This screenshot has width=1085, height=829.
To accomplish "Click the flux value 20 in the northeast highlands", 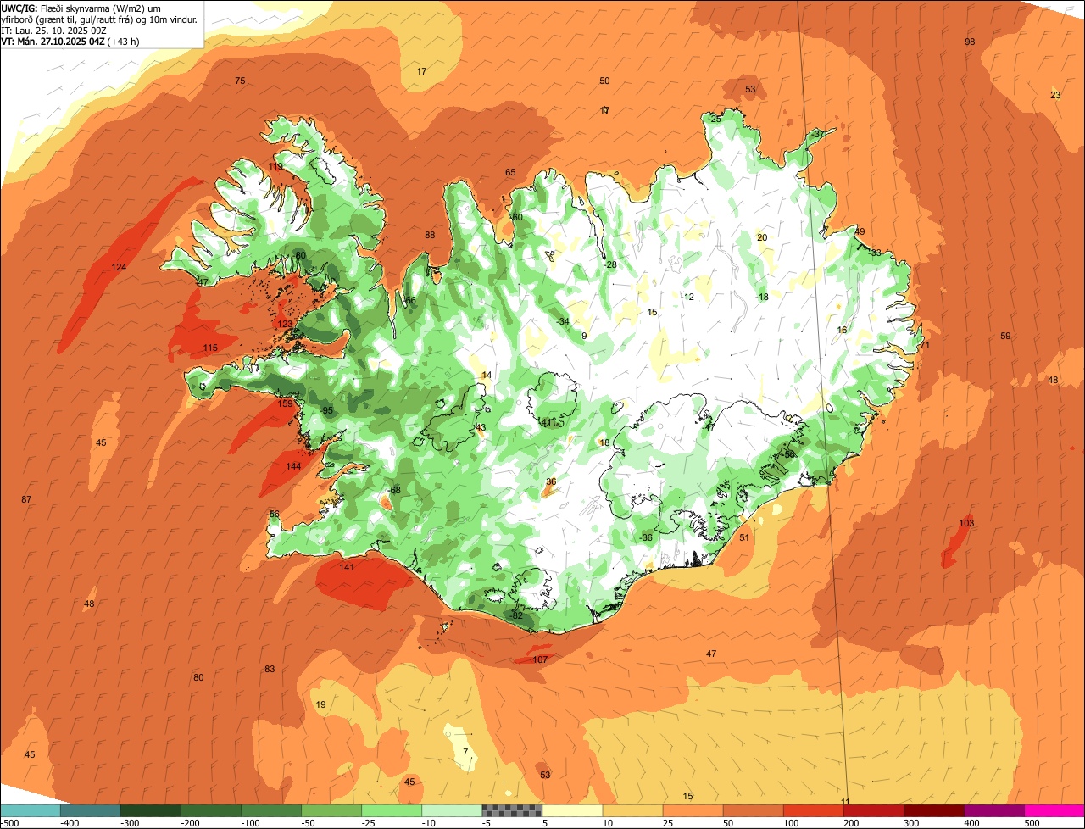I will click(x=762, y=237).
